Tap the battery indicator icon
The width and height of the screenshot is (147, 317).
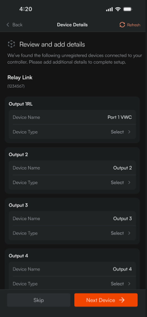tap(128, 9)
